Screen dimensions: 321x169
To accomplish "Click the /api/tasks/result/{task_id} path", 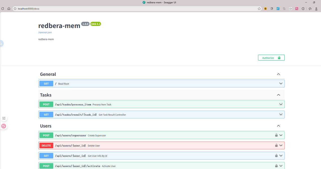I will click(76, 115).
